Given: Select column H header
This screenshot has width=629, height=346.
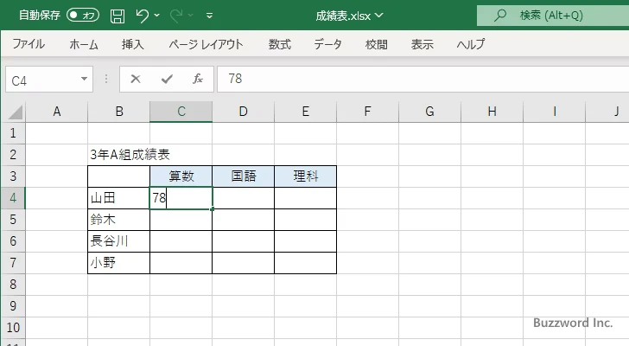Looking at the screenshot, I should coord(492,112).
